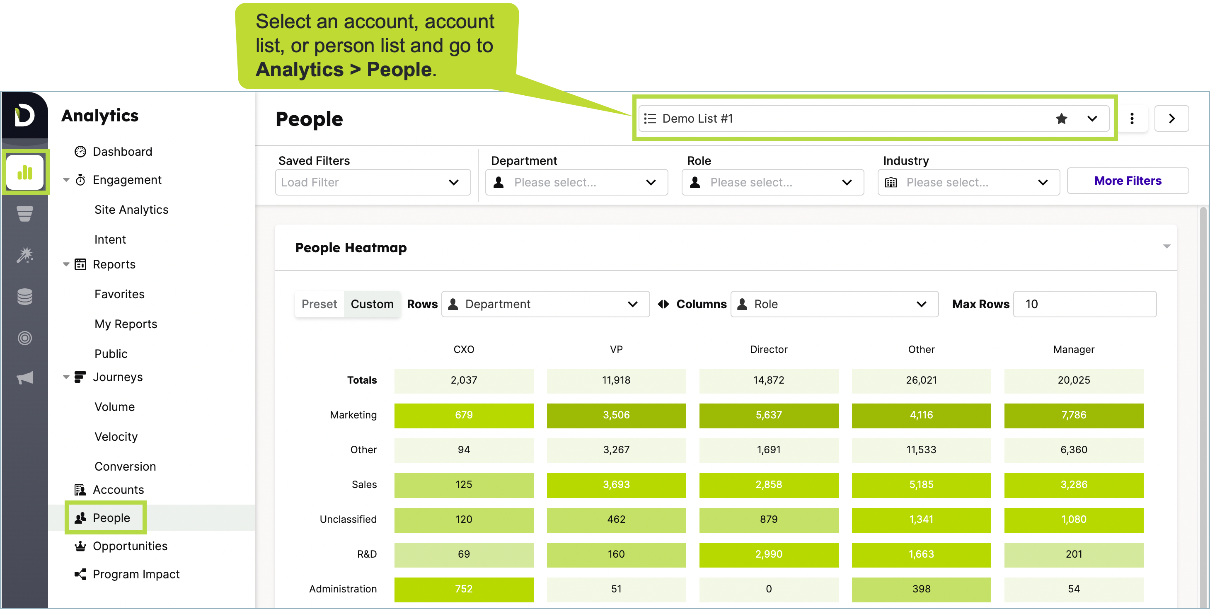Click the Administration row label
This screenshot has height=609, width=1210.
pyautogui.click(x=343, y=589)
